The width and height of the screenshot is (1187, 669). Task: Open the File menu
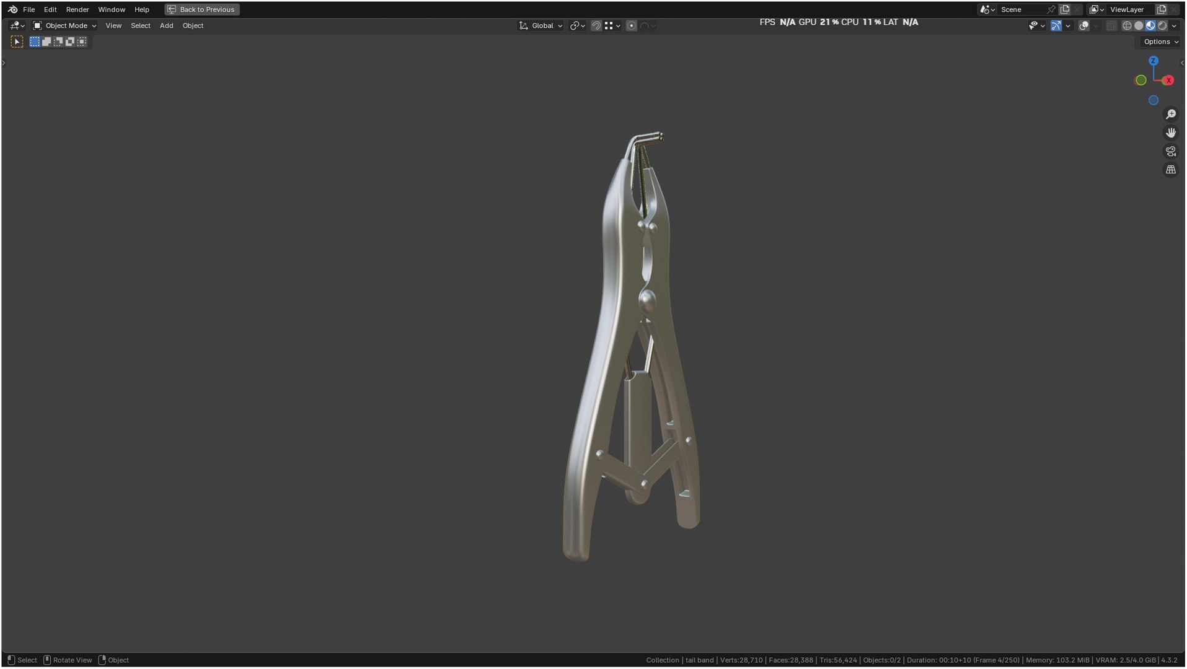[x=29, y=9]
